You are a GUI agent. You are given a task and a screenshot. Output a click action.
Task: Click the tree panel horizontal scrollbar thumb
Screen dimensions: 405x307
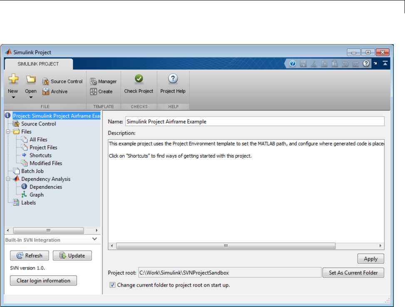point(48,230)
